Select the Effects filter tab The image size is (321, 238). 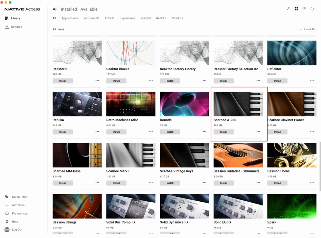coord(109,18)
